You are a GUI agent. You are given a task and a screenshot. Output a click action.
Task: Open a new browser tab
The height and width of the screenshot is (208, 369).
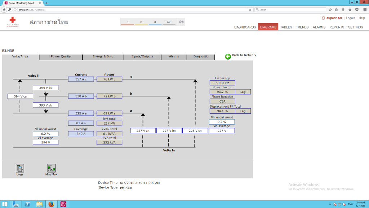47,3
